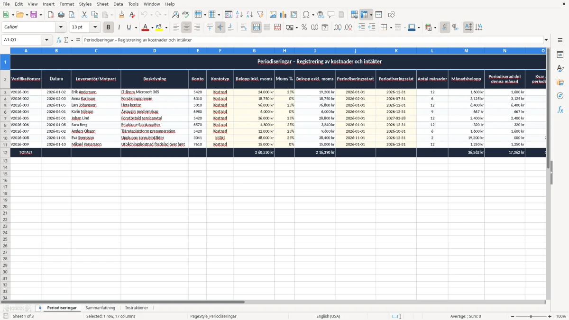
Task: Toggle center vertically alignment
Action: 220,27
